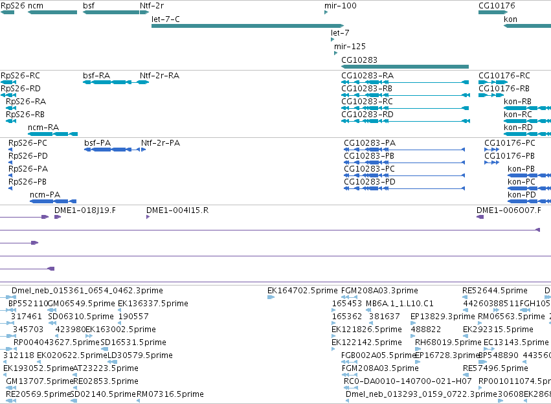The height and width of the screenshot is (404, 551).
Task: Select the let-7 miRNA feature label
Action: [x=340, y=32]
